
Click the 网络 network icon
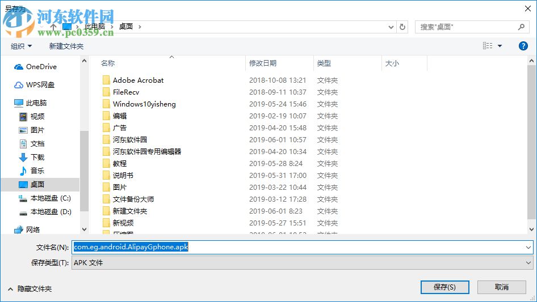tap(19, 230)
